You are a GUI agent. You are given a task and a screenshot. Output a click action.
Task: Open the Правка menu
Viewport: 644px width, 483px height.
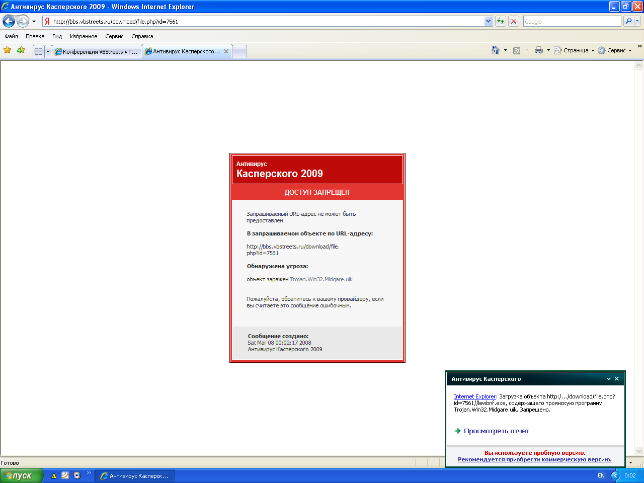35,36
